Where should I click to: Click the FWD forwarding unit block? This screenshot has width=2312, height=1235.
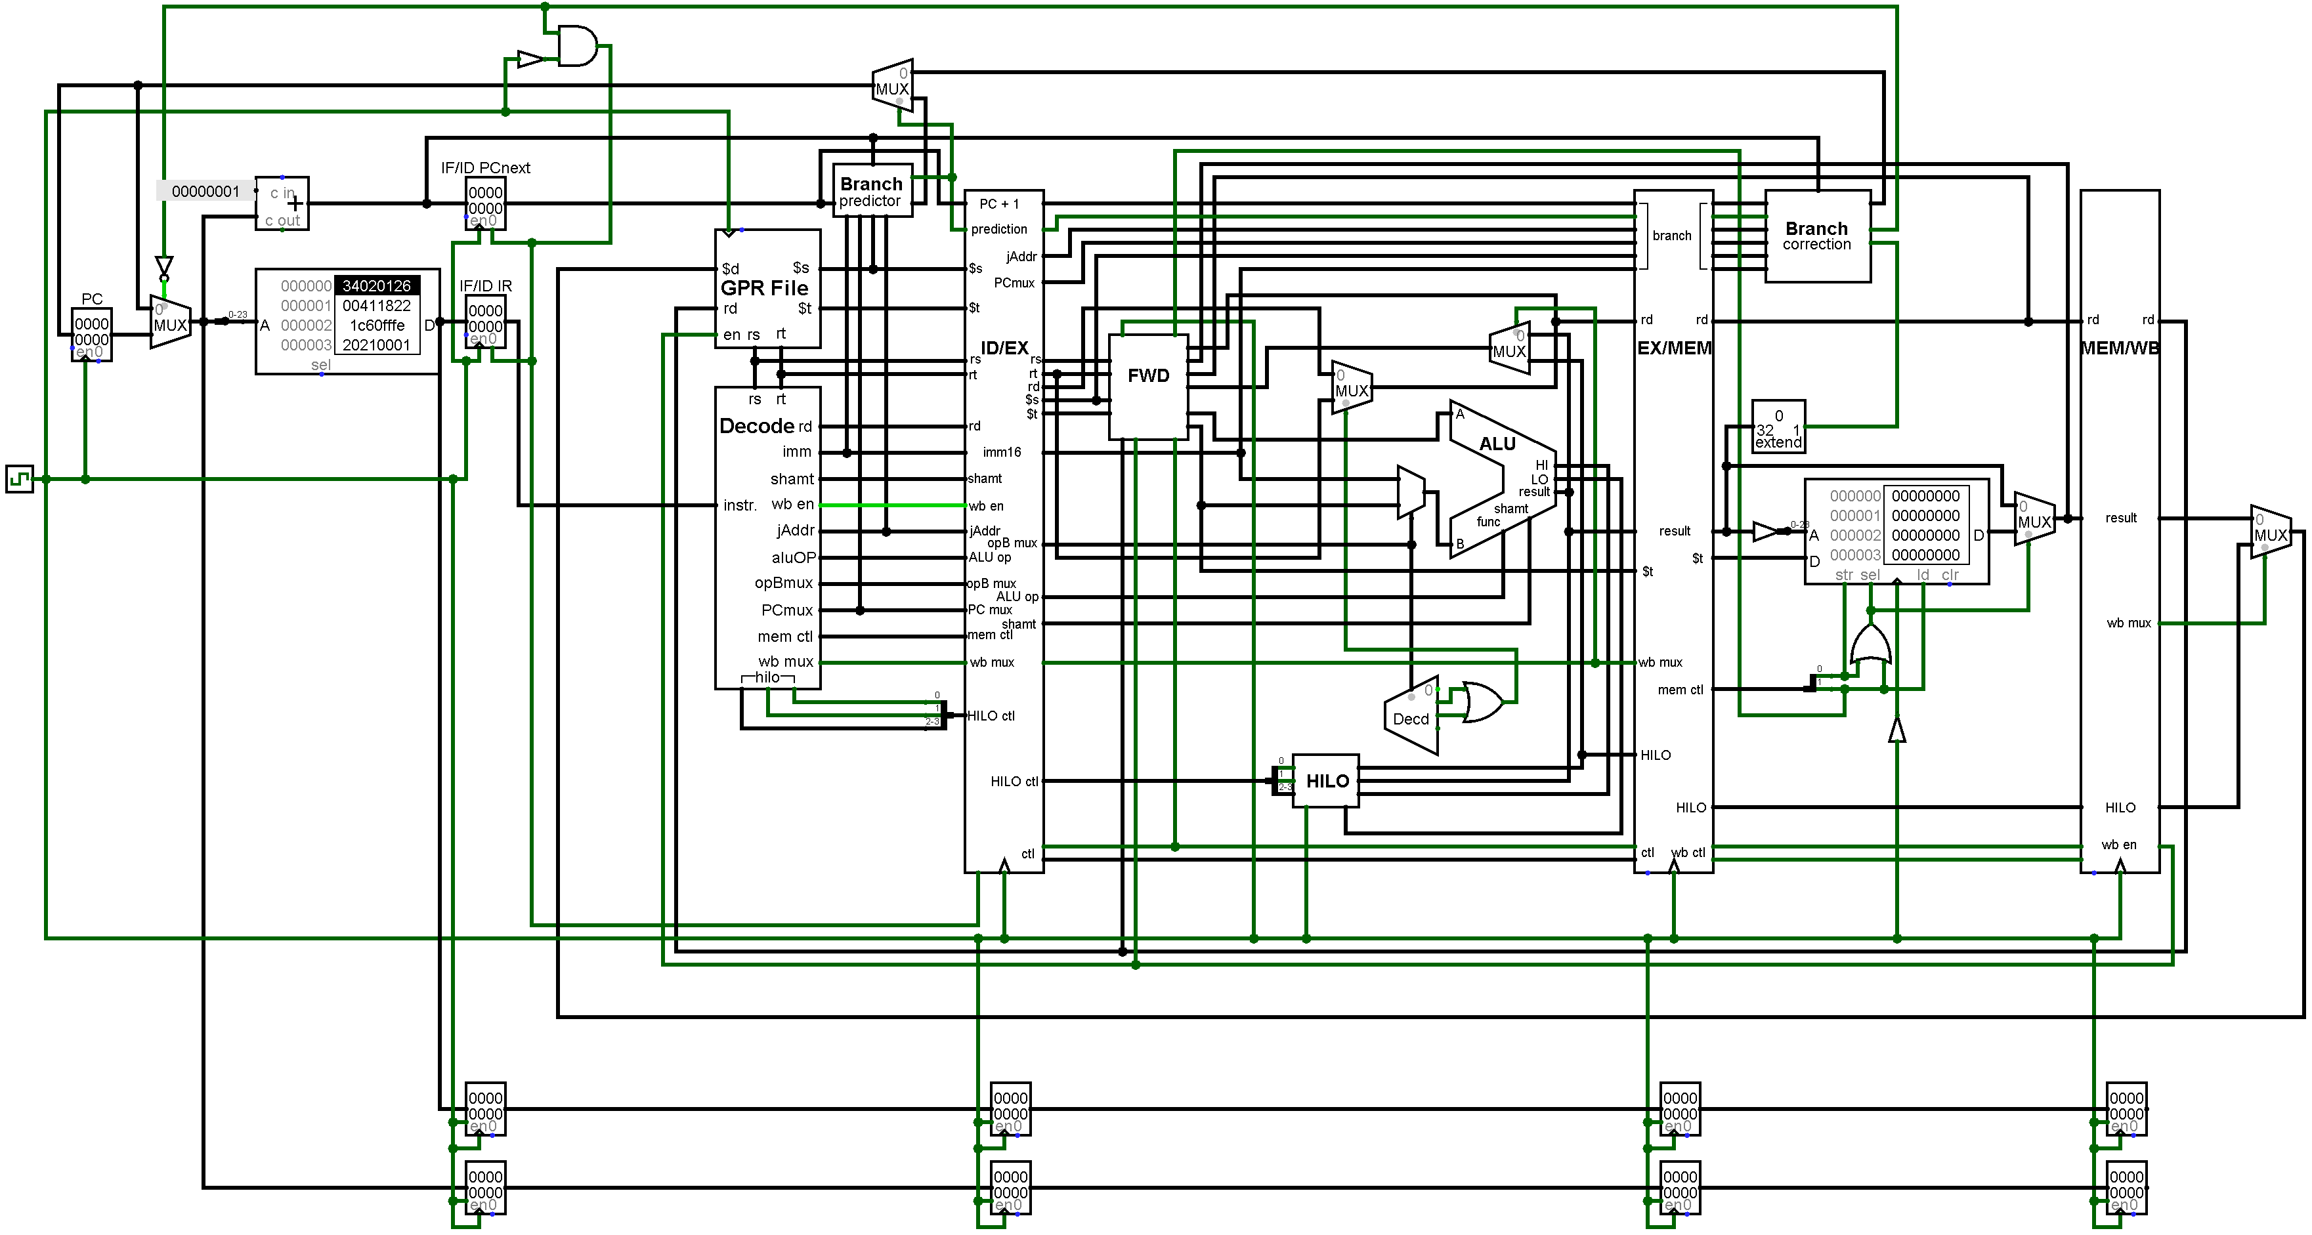click(1149, 387)
